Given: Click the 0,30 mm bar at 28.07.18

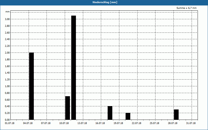Looking at the screenshot, I should click(176, 114).
